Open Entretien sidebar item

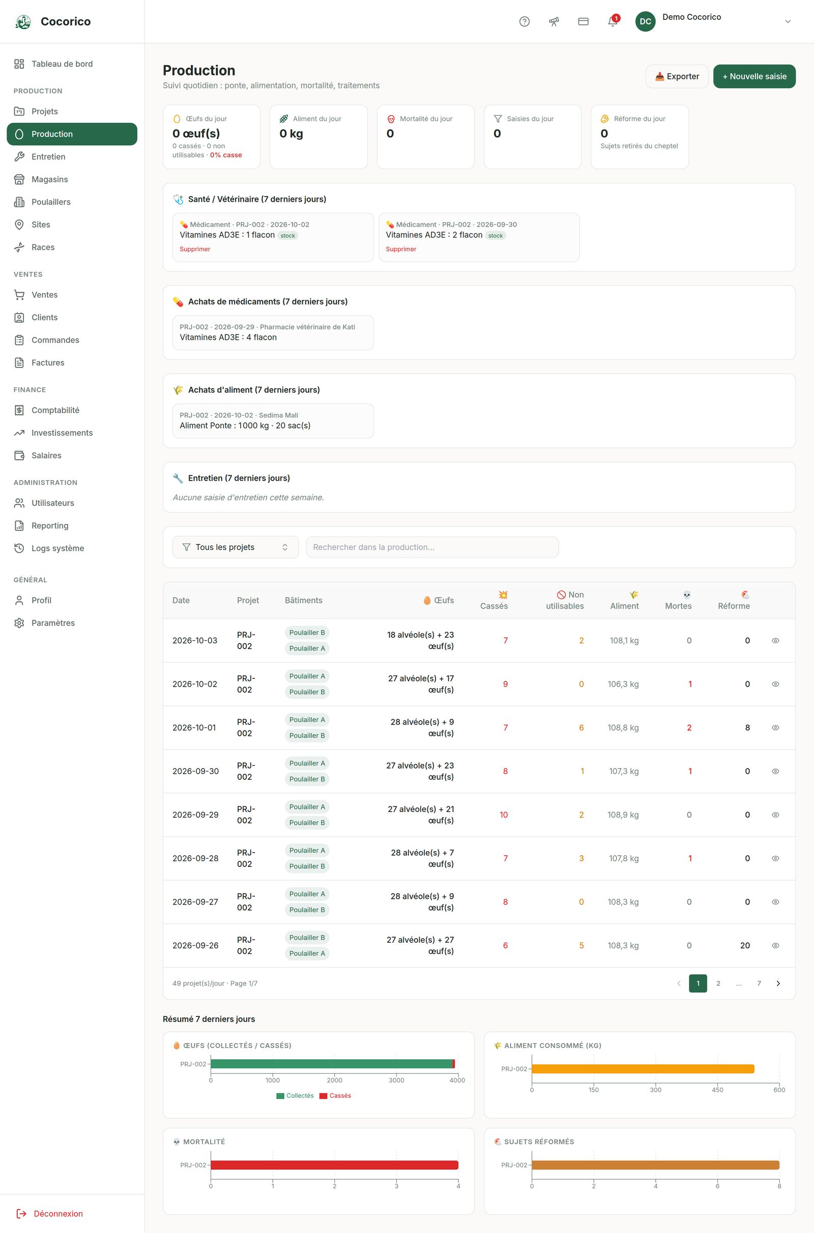coord(72,156)
